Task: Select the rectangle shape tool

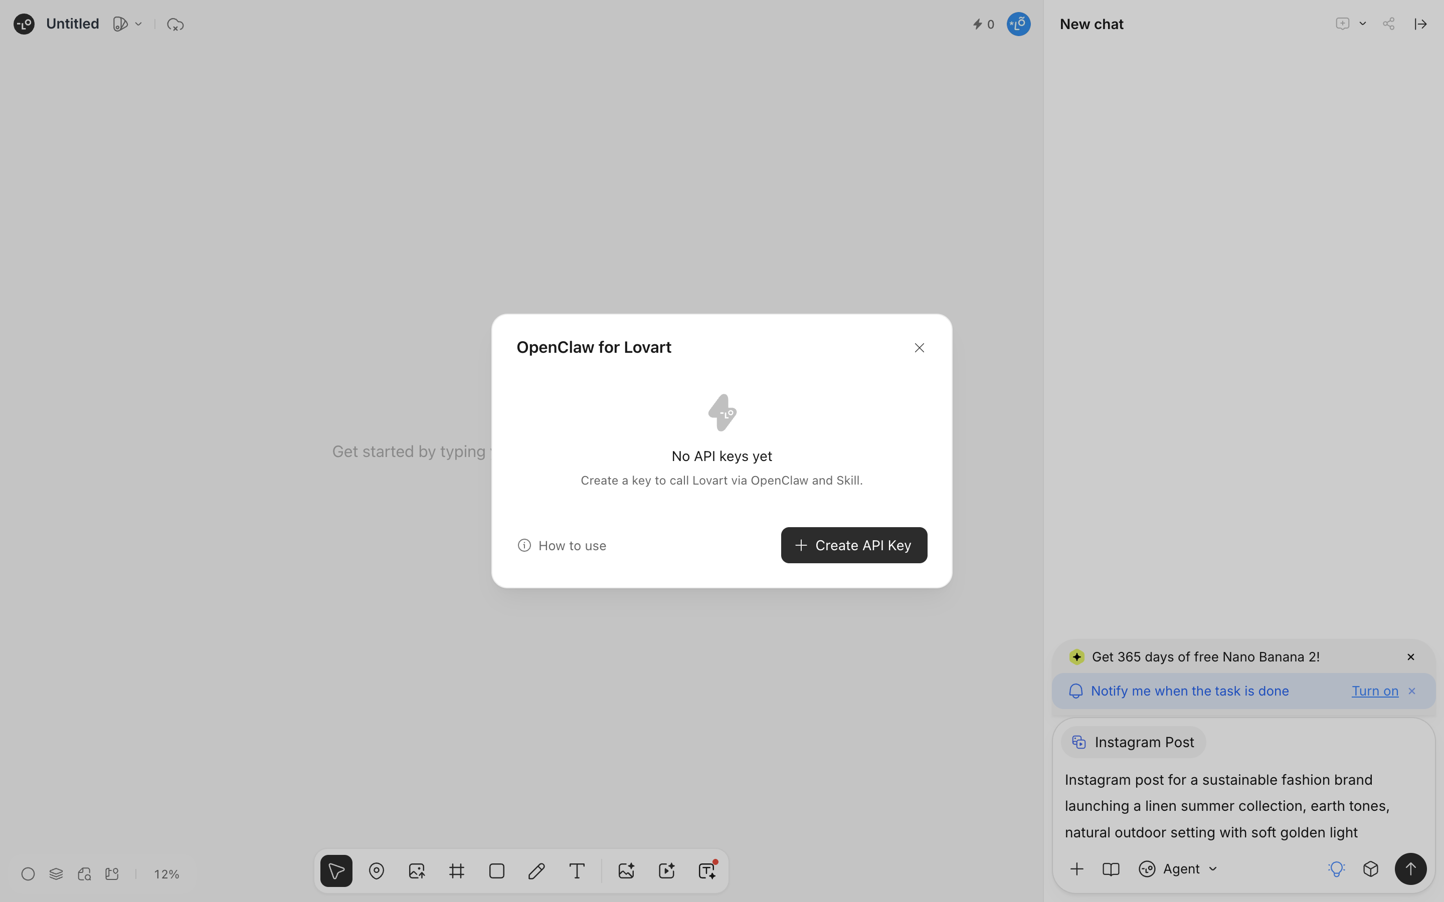Action: click(496, 871)
